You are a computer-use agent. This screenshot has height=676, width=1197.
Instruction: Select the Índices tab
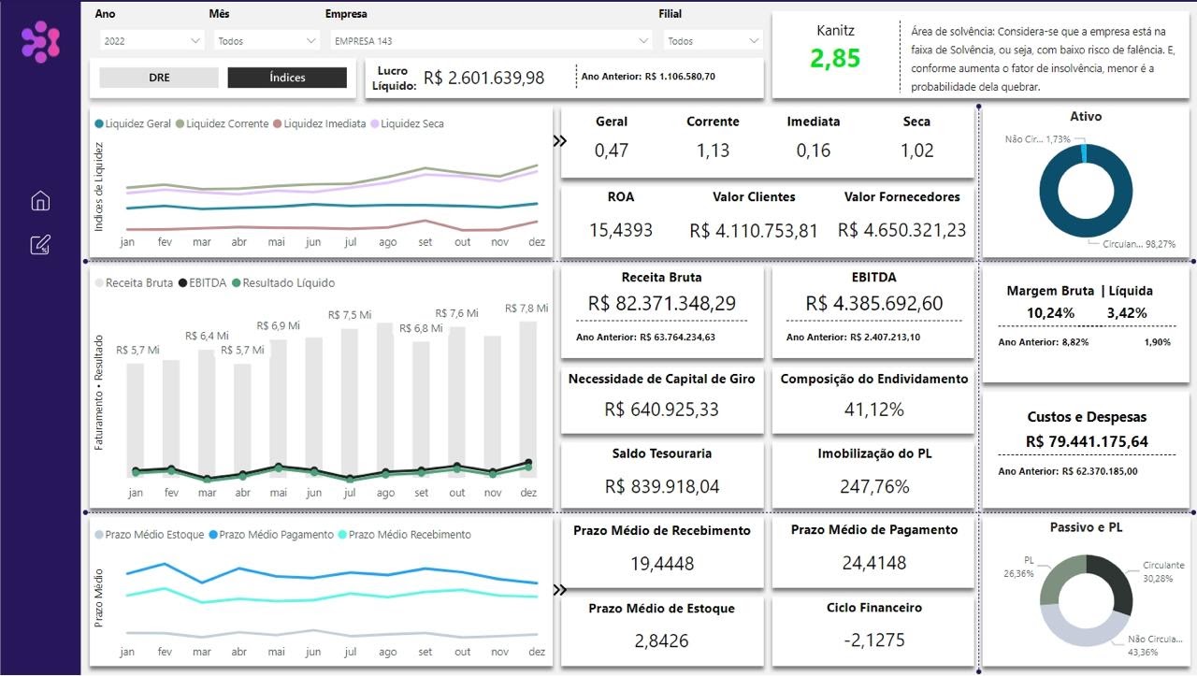click(x=287, y=78)
